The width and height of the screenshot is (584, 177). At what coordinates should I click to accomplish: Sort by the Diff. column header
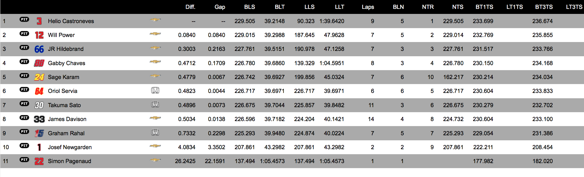click(x=190, y=7)
